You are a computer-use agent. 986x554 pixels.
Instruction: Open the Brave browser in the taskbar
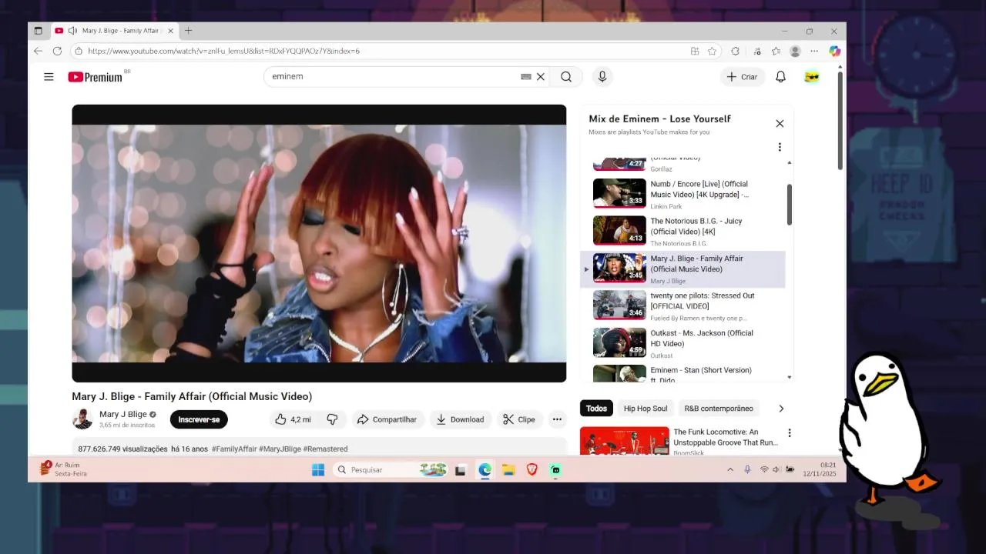532,470
